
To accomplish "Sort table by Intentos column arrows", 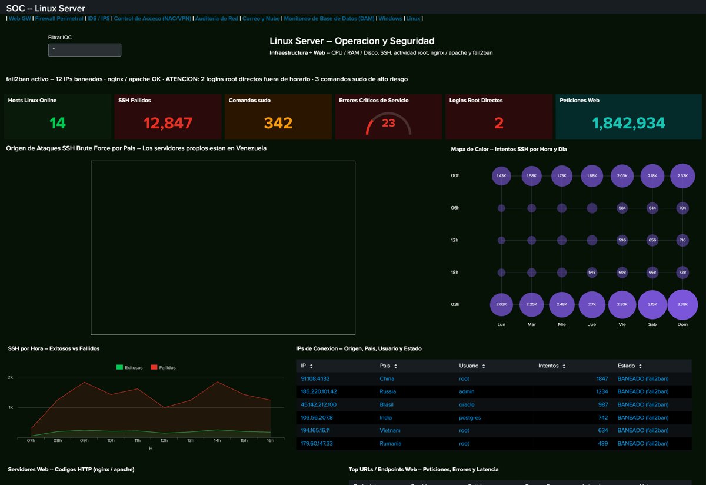I will coord(564,366).
